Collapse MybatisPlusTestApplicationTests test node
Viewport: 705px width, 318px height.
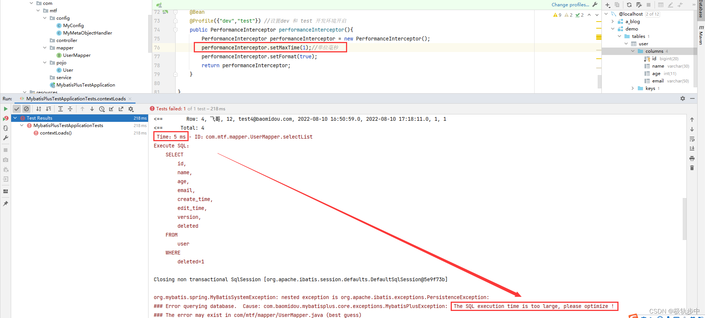[x=22, y=125]
